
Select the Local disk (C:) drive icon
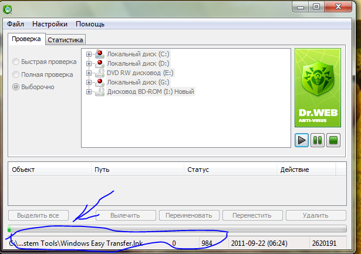tap(100, 54)
